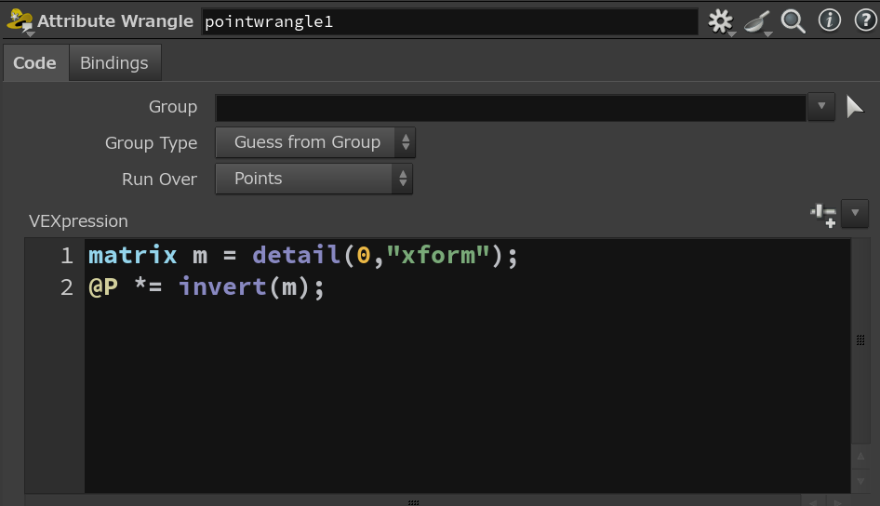
Task: Select the Code tab
Action: tap(34, 63)
